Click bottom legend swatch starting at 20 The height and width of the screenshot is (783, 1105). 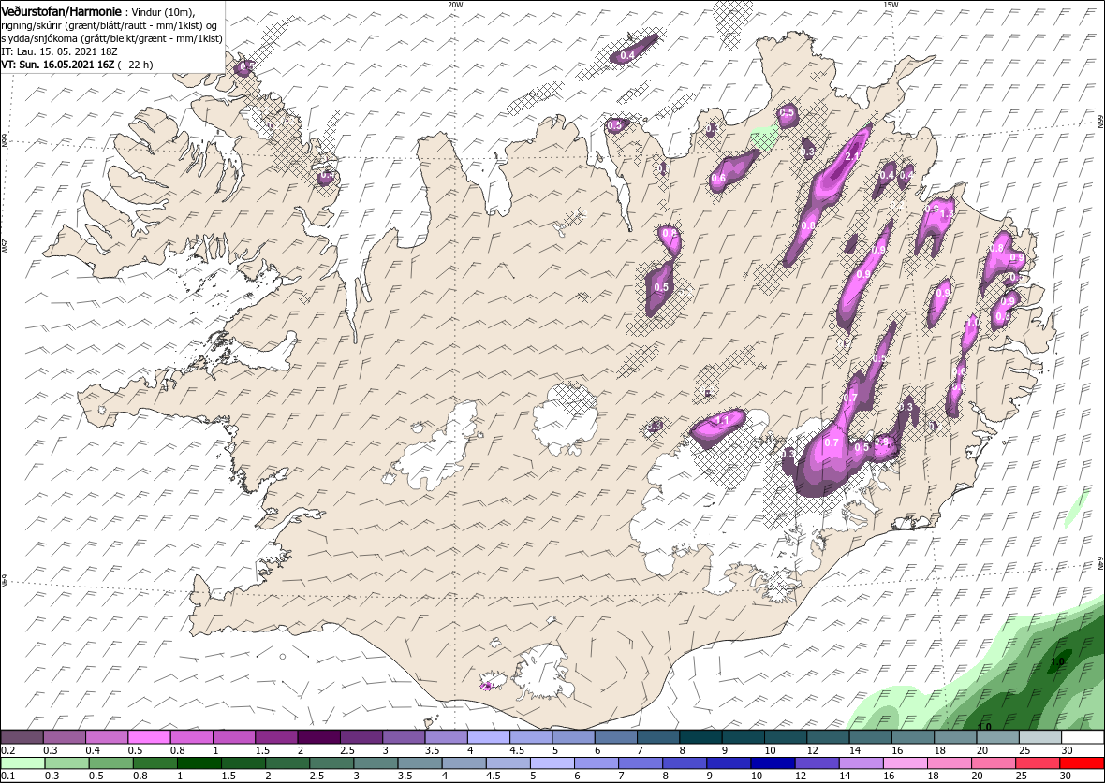[x=994, y=764]
